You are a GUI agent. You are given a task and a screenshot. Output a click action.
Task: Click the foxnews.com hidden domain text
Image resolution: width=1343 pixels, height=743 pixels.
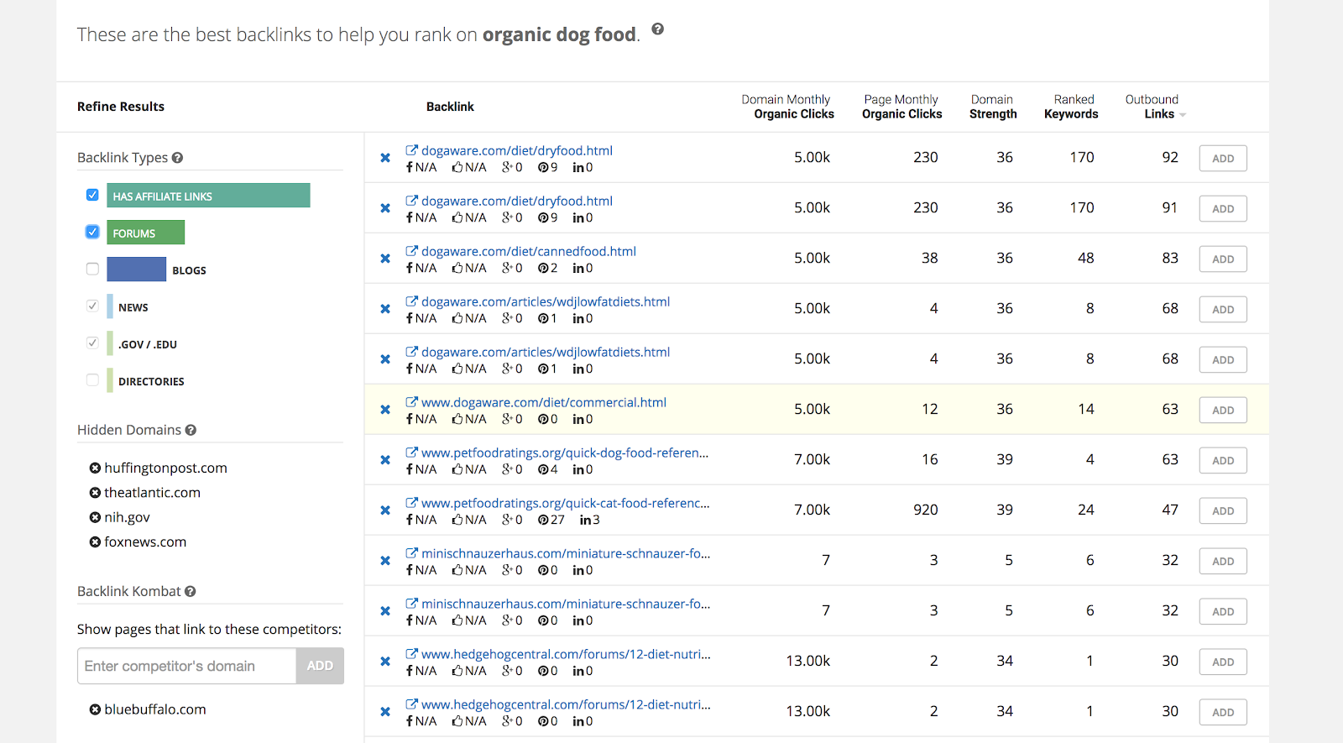point(145,542)
